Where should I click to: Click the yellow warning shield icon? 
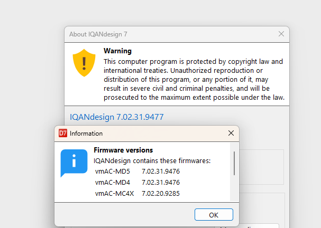pos(84,63)
